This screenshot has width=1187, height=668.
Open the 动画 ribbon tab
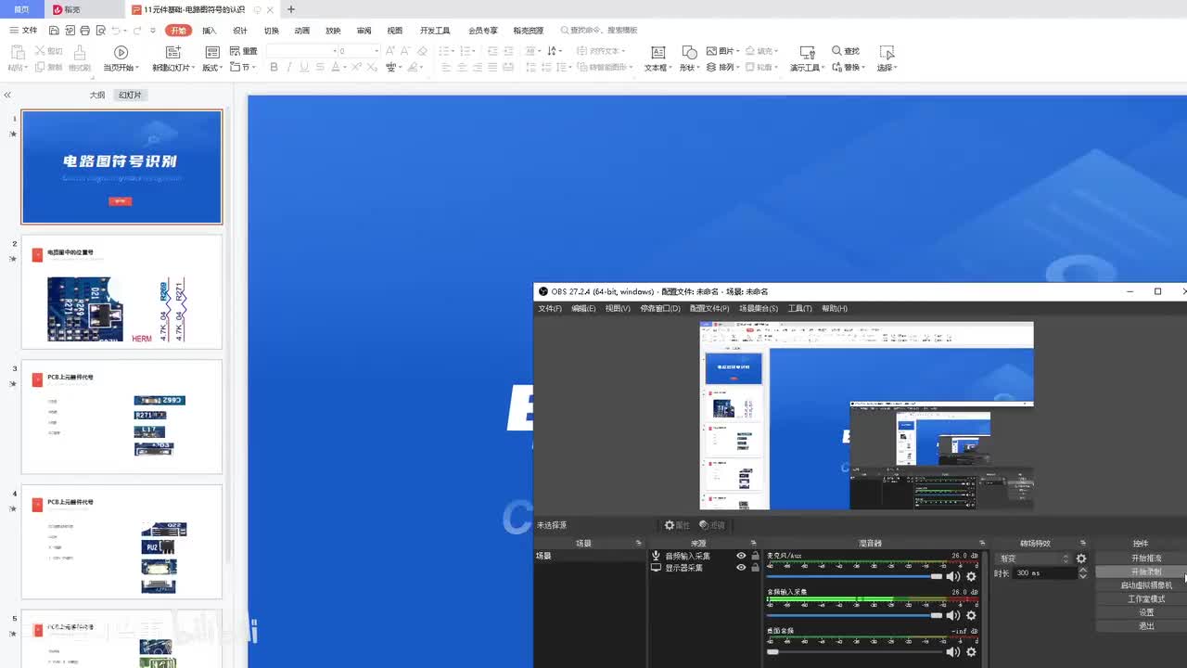pyautogui.click(x=302, y=31)
